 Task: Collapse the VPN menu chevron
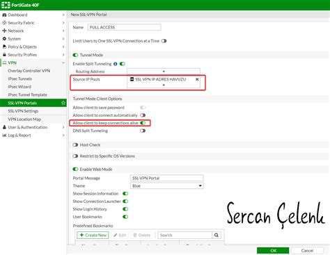click(x=63, y=63)
